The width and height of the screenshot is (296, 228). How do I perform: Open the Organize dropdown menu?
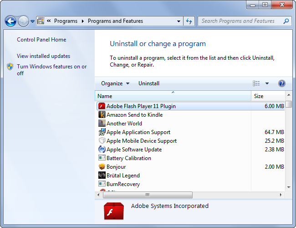[x=115, y=83]
